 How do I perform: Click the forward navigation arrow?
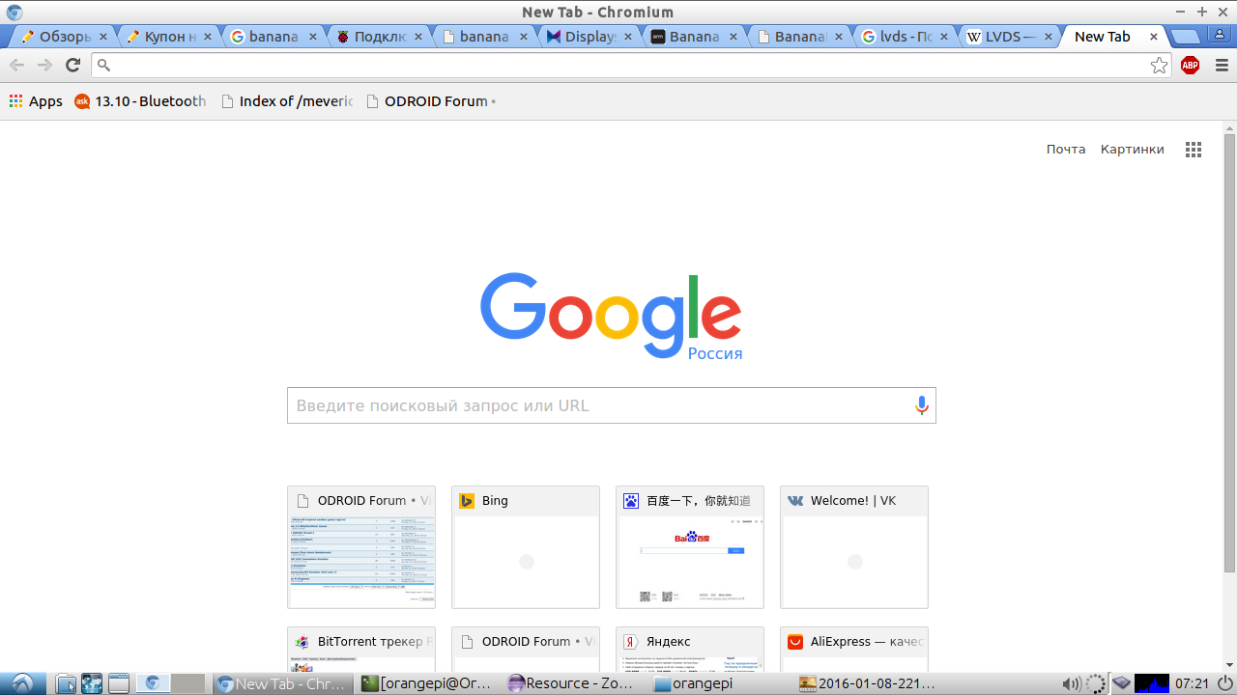(44, 65)
